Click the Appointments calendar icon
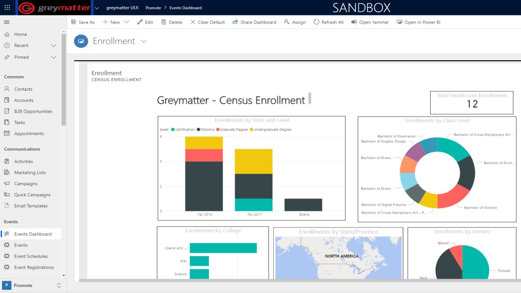The height and width of the screenshot is (293, 521). click(7, 133)
